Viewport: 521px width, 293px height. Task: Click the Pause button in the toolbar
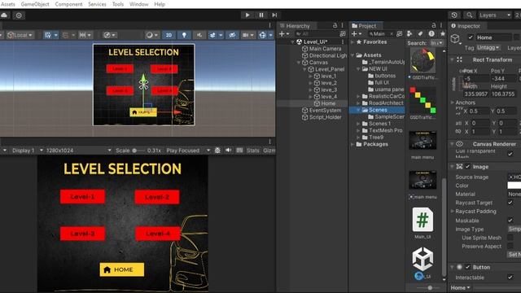pos(261,15)
